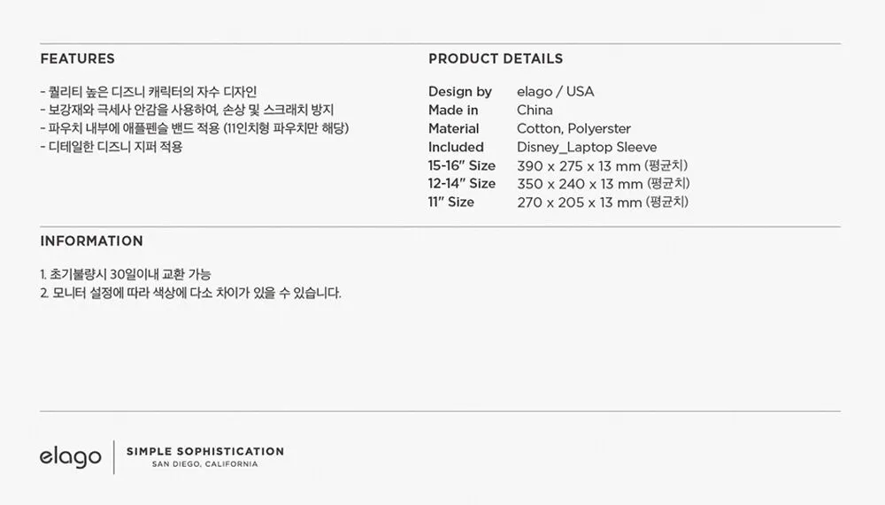
Task: Click the 모니터 설정 color notice line
Action: tap(190, 294)
